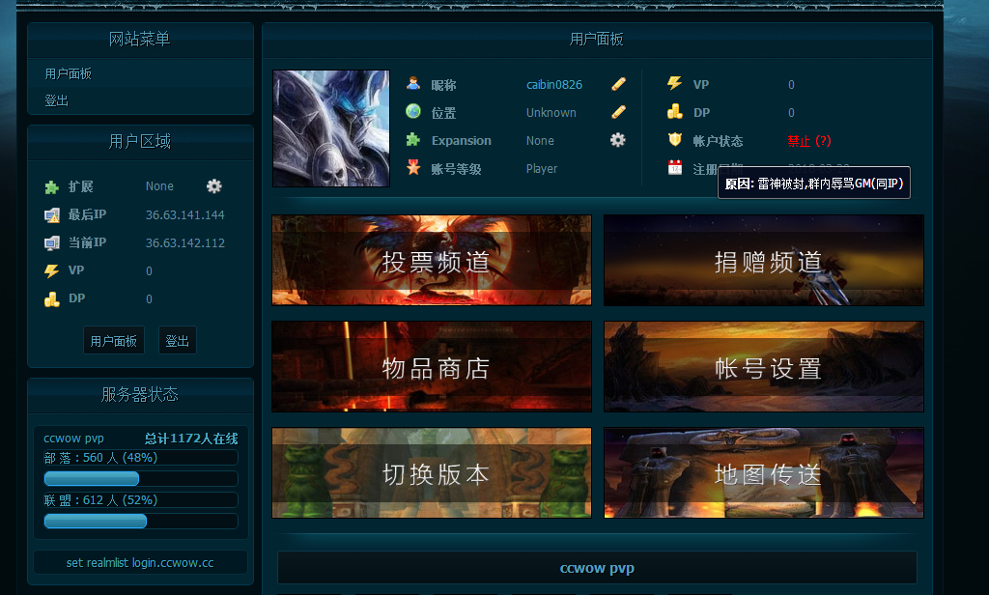The height and width of the screenshot is (595, 989).
Task: Open the 地图传送 banner
Action: [x=763, y=473]
